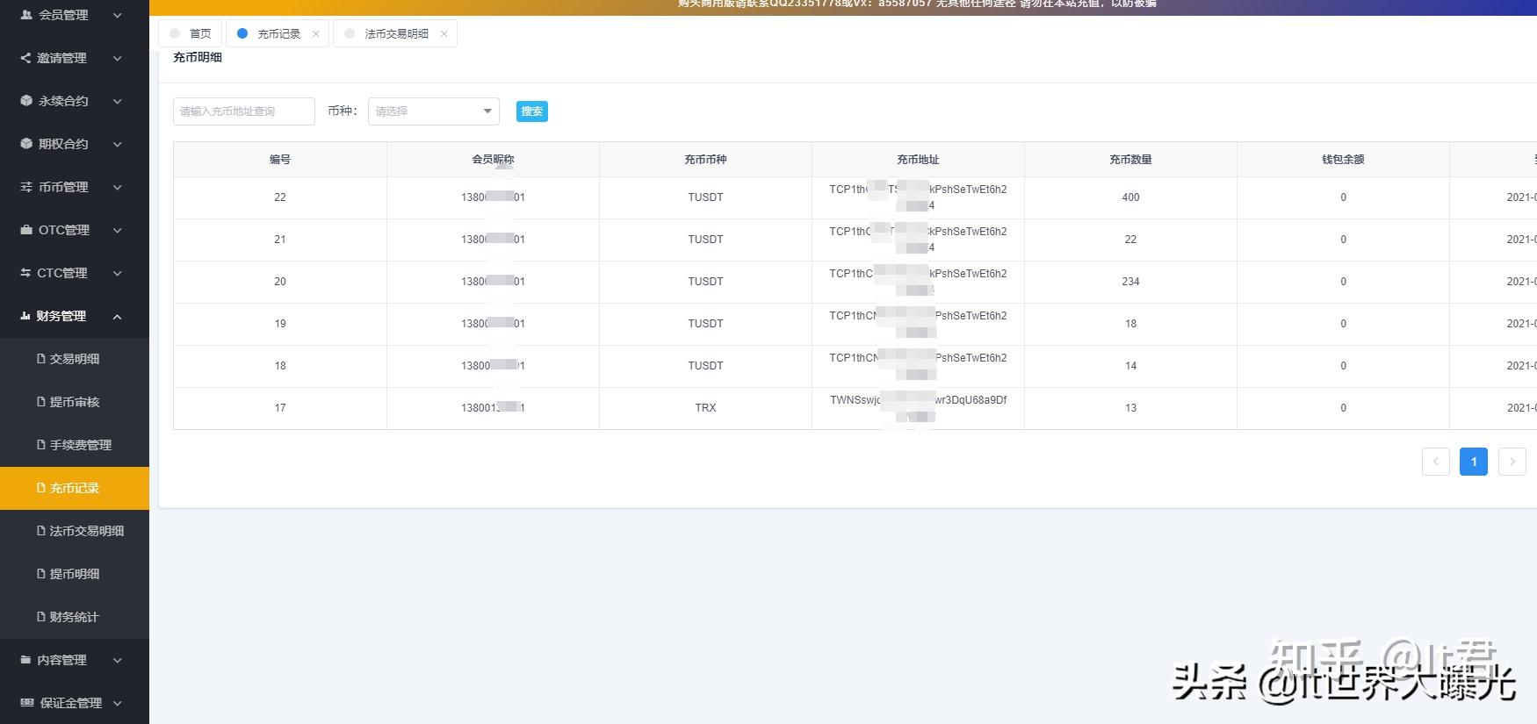Click the 充币数量 cell showing 18
1537x724 pixels.
pyautogui.click(x=1130, y=324)
